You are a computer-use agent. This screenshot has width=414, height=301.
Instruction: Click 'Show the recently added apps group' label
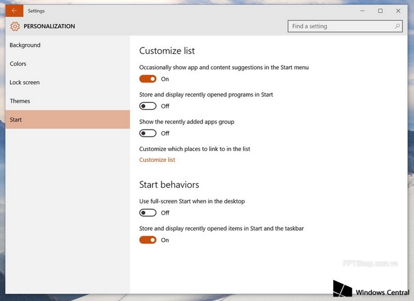pos(187,122)
